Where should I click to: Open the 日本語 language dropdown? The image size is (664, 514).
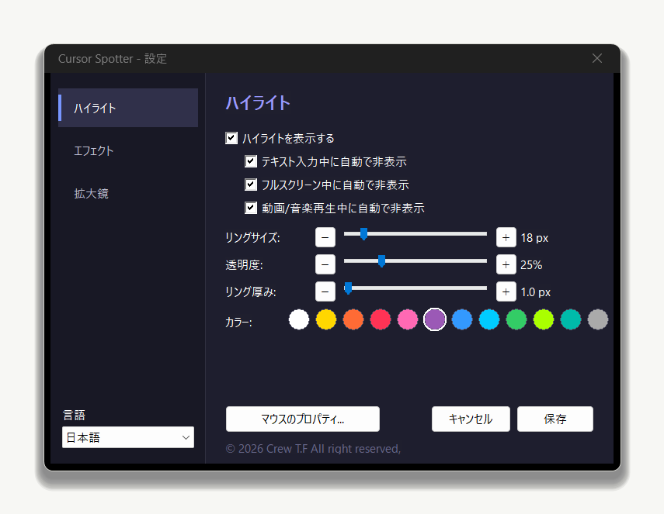click(x=128, y=437)
